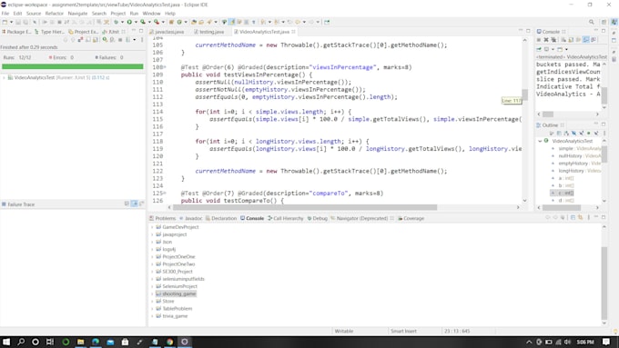
Task: Toggle Mark Occurrences in main toolbar
Action: tap(232, 22)
